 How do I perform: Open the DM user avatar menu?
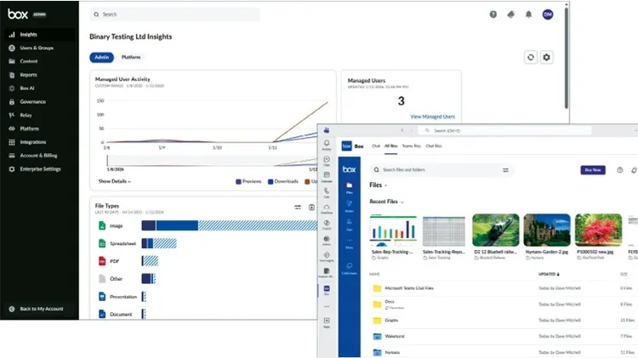pyautogui.click(x=547, y=14)
